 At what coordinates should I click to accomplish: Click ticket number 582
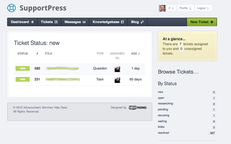[x=37, y=68]
